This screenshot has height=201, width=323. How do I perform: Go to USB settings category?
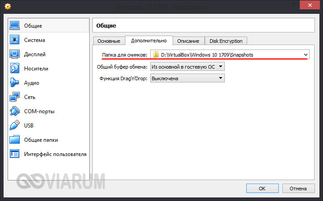tap(49, 125)
